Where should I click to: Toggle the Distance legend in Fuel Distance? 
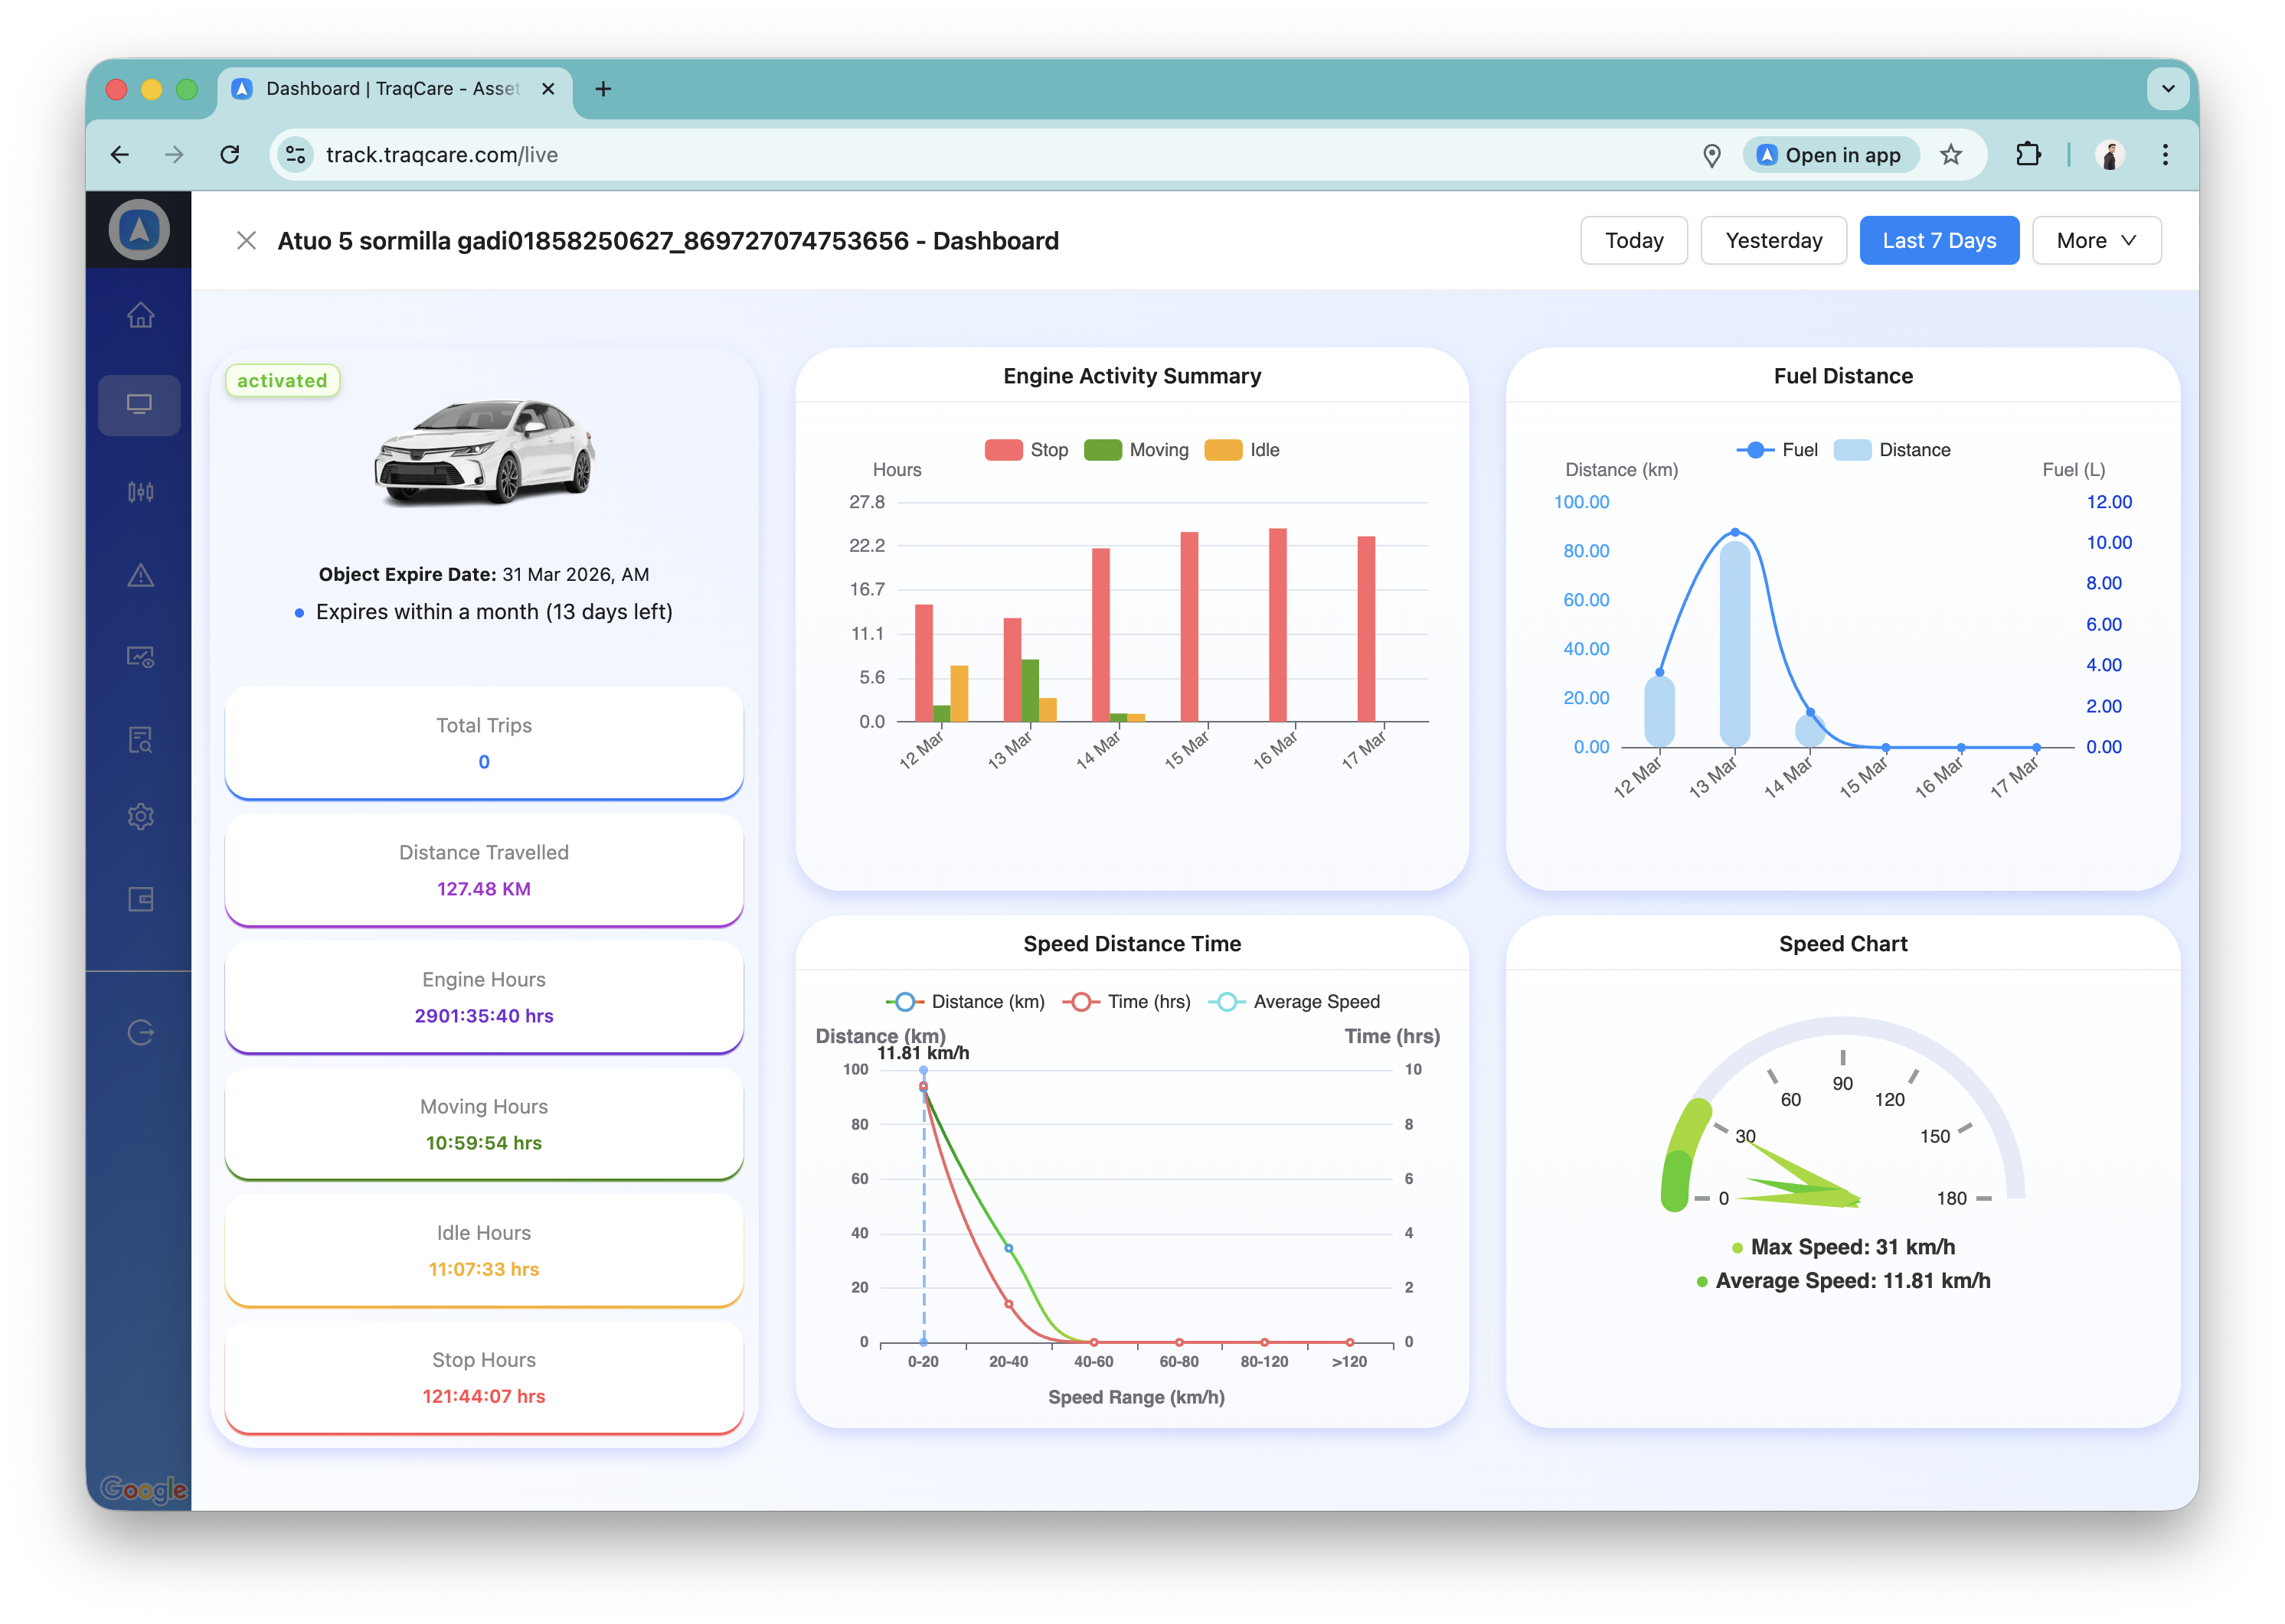[x=1892, y=450]
